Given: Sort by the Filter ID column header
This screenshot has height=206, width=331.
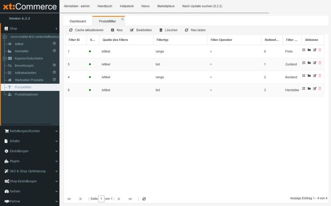Looking at the screenshot, I should coord(76,40).
